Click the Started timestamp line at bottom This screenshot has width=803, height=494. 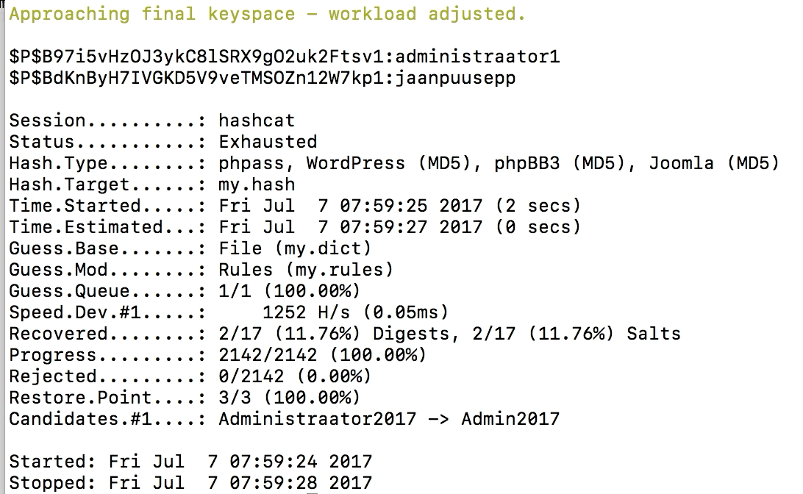coord(190,462)
